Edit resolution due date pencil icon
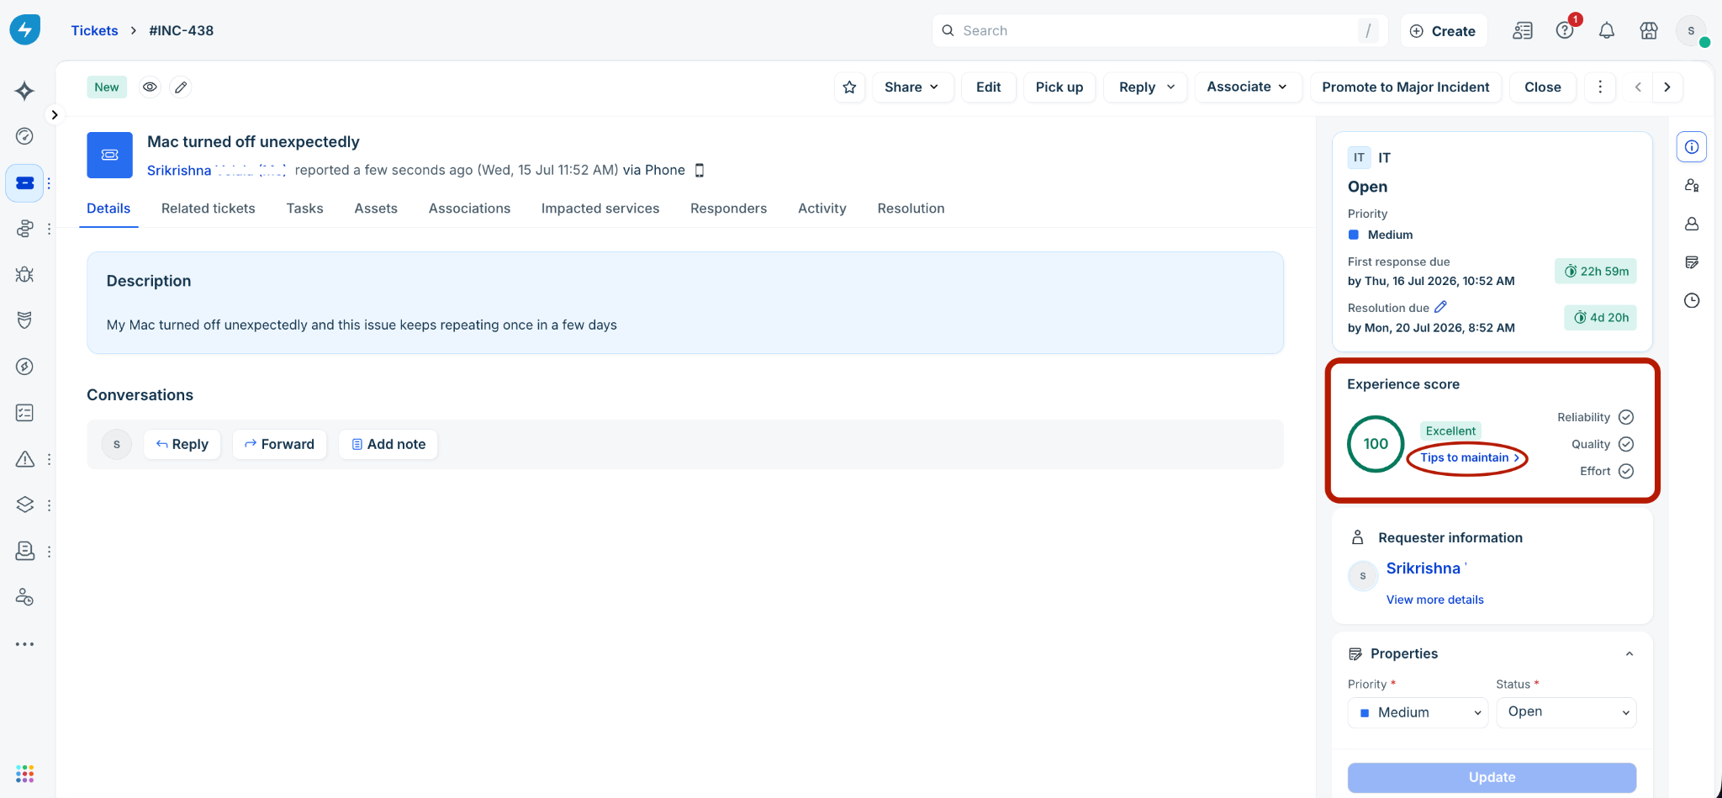Screen dimensions: 1722x798 pos(1440,307)
